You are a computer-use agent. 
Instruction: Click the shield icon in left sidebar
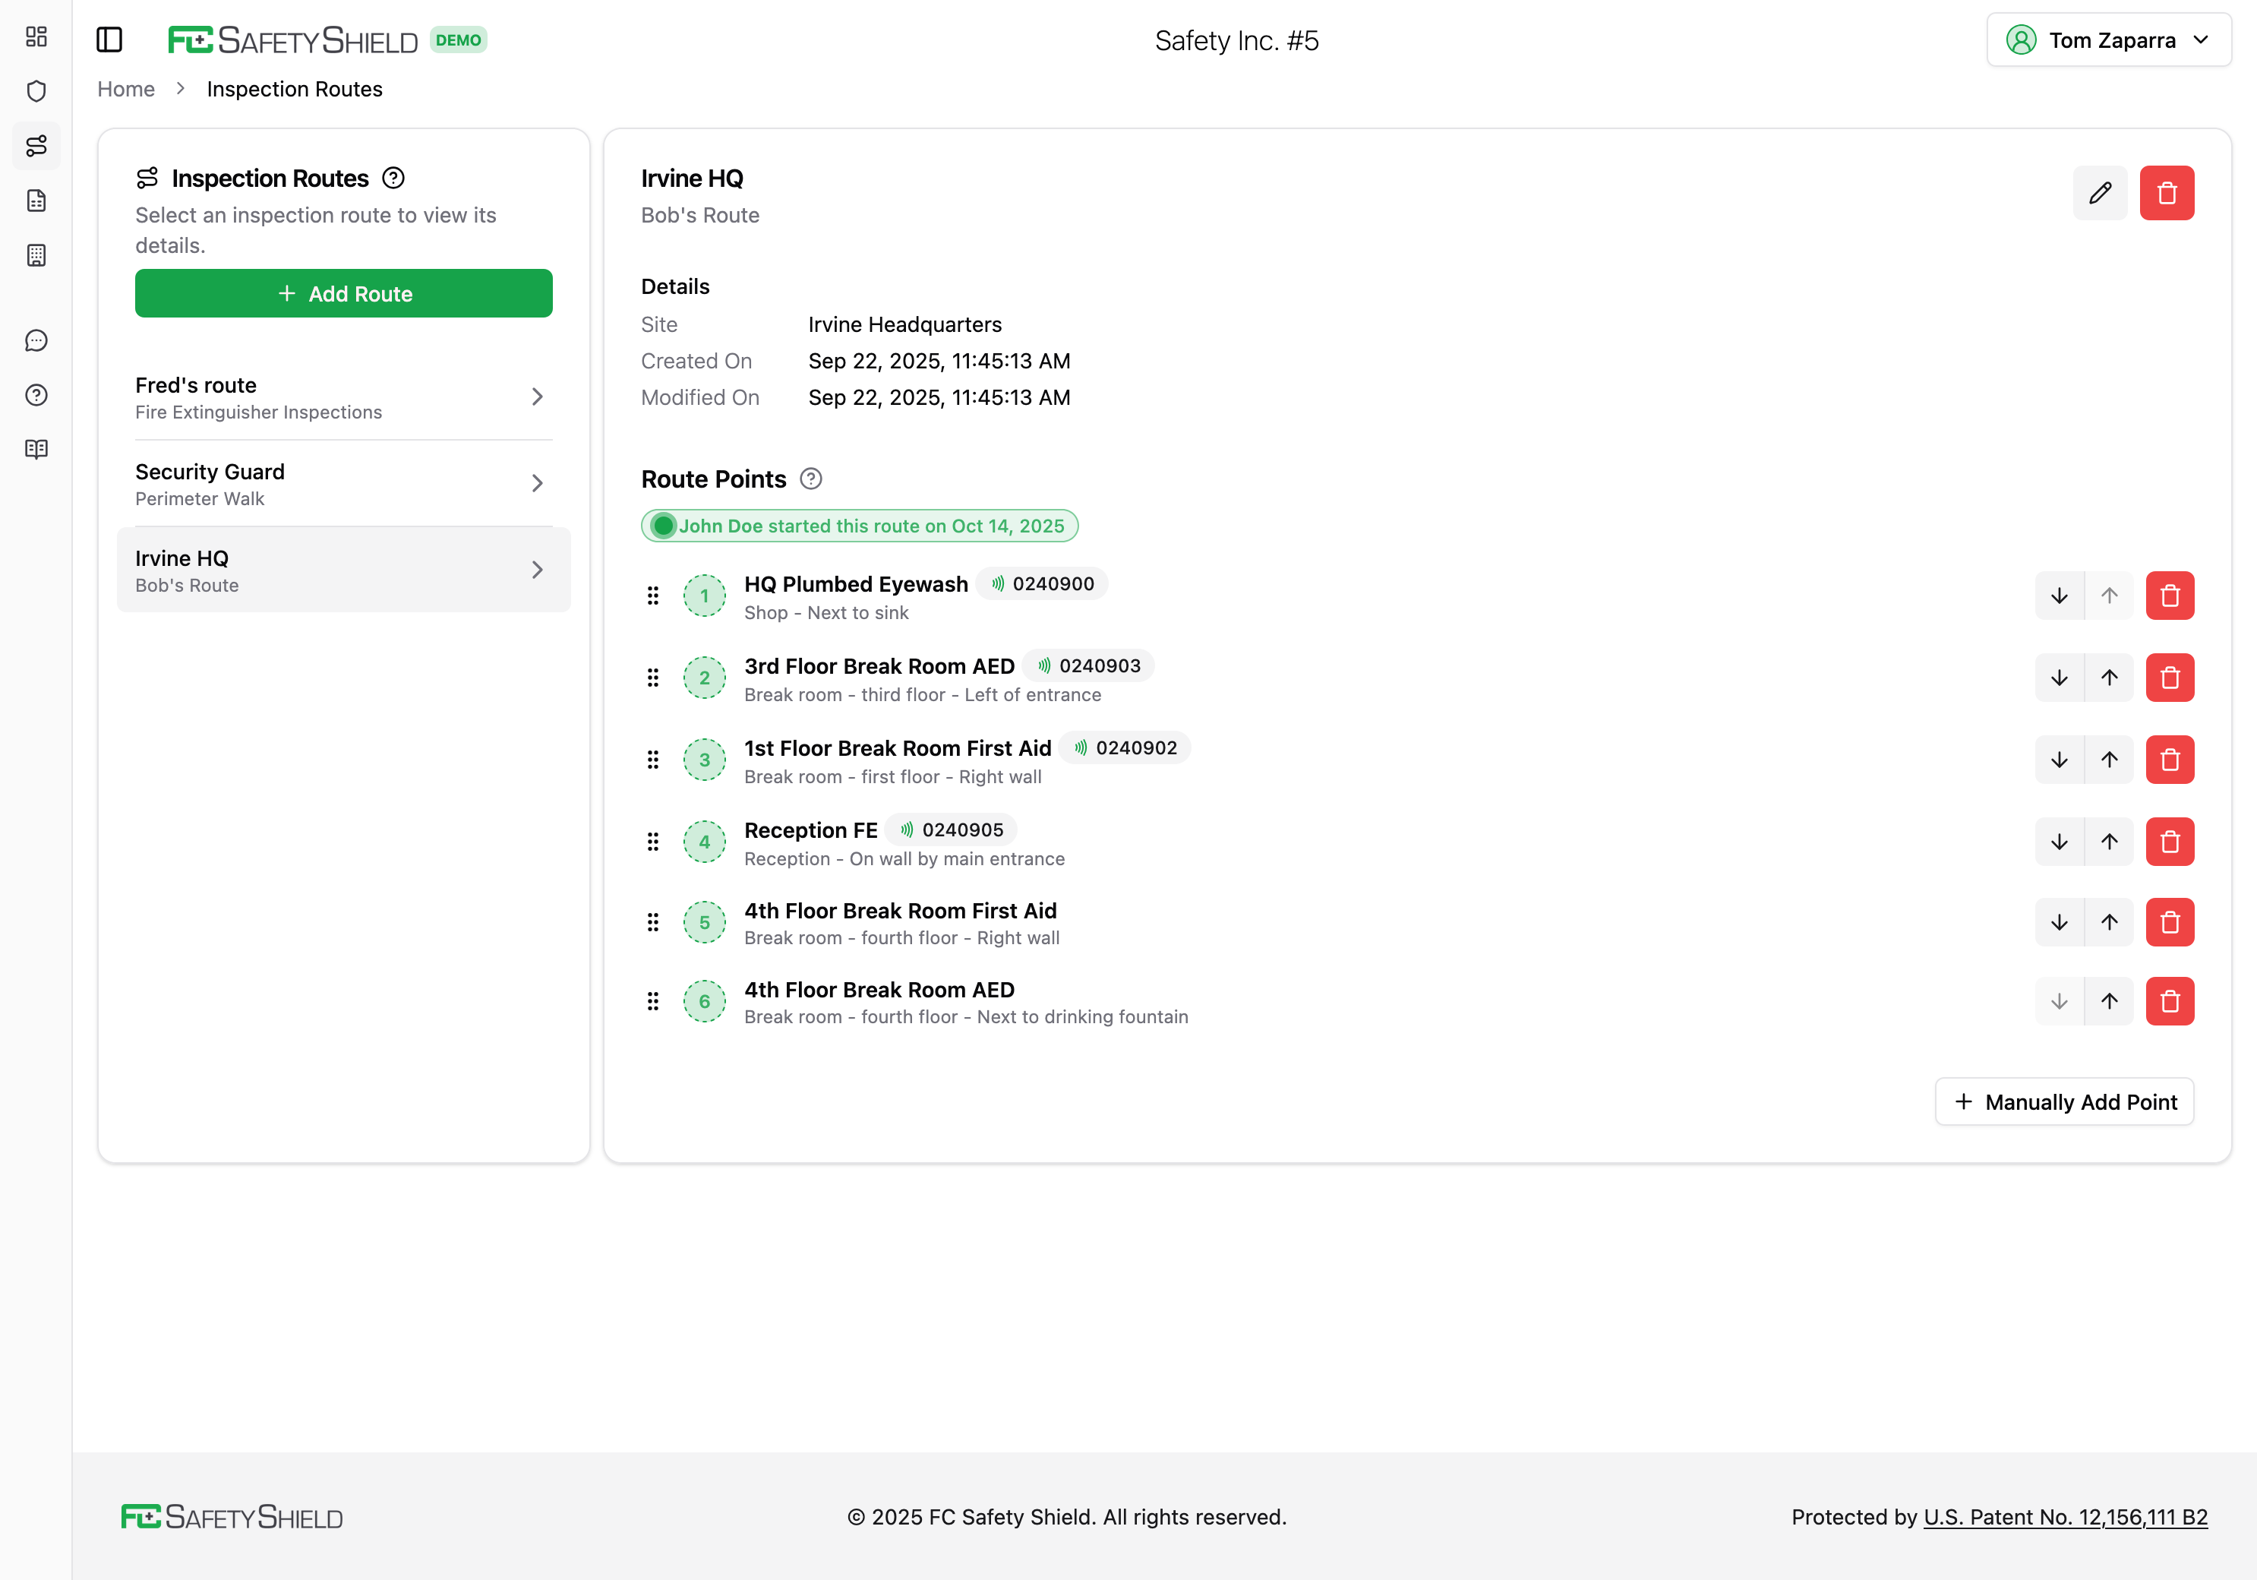tap(36, 91)
